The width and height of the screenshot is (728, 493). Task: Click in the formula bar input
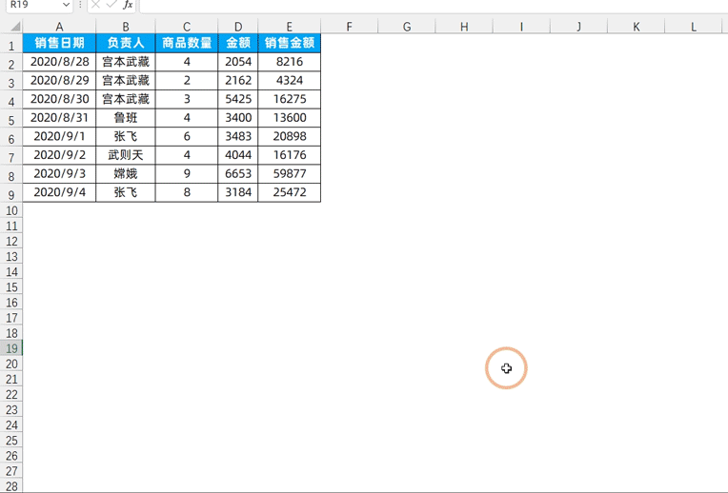(434, 5)
